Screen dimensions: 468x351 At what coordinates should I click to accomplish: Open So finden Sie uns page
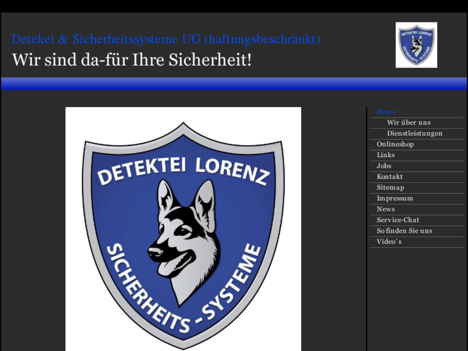(x=404, y=231)
